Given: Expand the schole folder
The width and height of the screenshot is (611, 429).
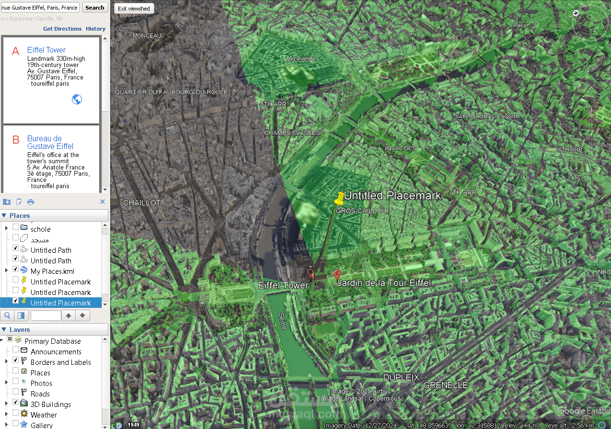Looking at the screenshot, I should [7, 228].
